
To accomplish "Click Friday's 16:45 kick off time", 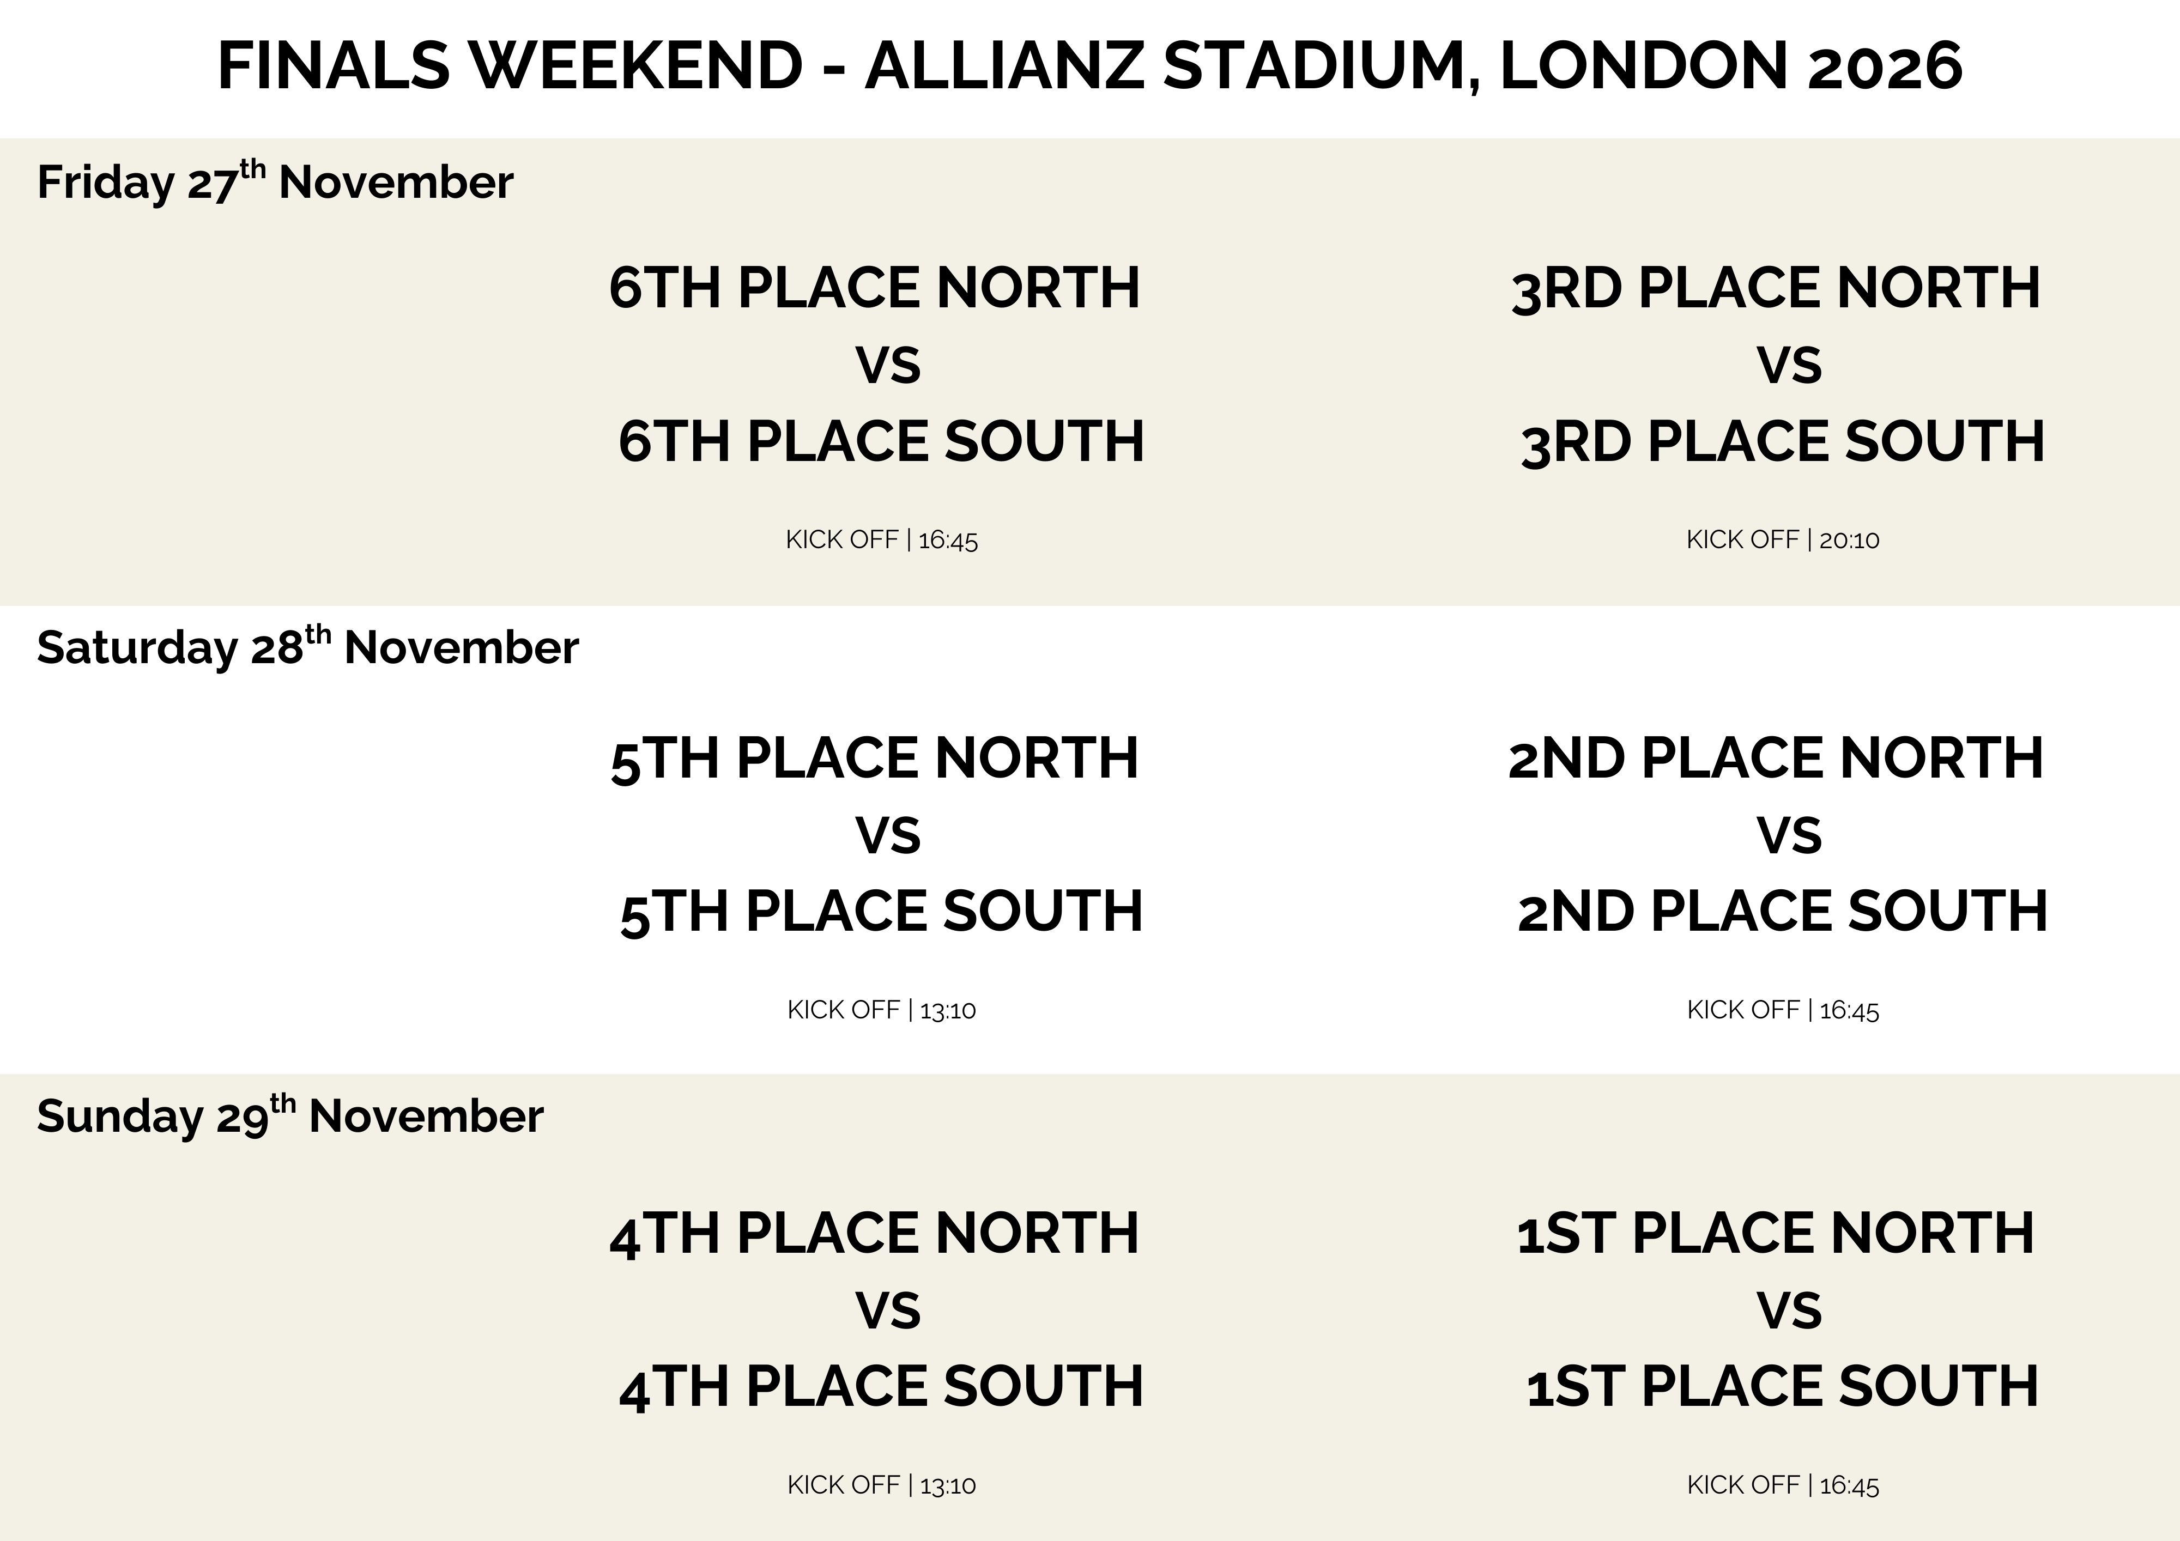I will [x=948, y=540].
